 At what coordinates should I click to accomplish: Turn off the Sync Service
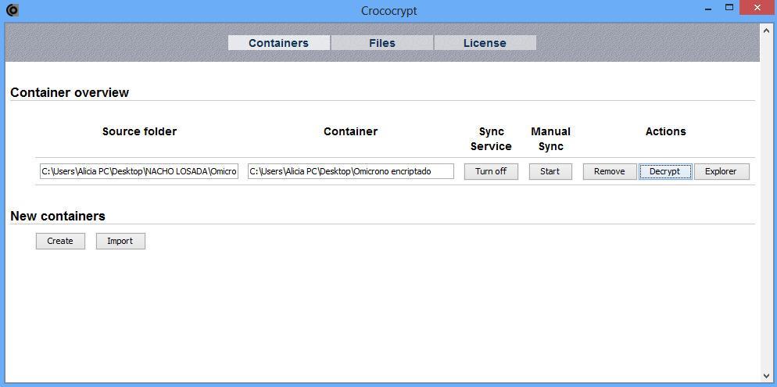(491, 171)
